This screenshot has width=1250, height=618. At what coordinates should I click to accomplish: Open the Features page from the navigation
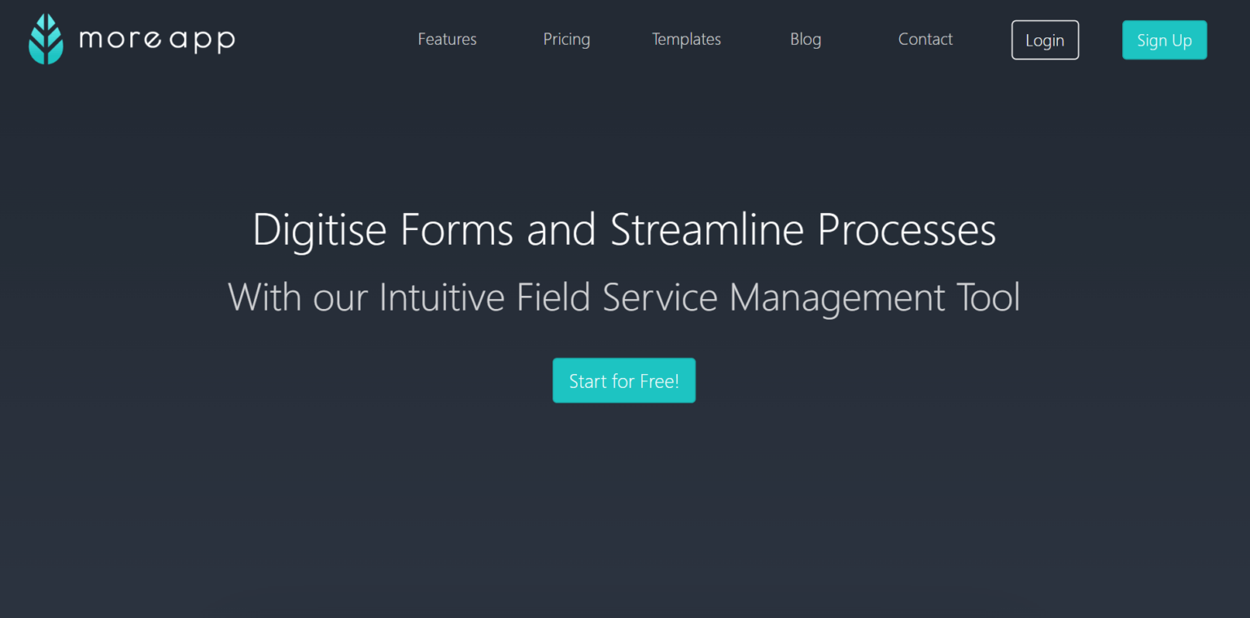[447, 39]
